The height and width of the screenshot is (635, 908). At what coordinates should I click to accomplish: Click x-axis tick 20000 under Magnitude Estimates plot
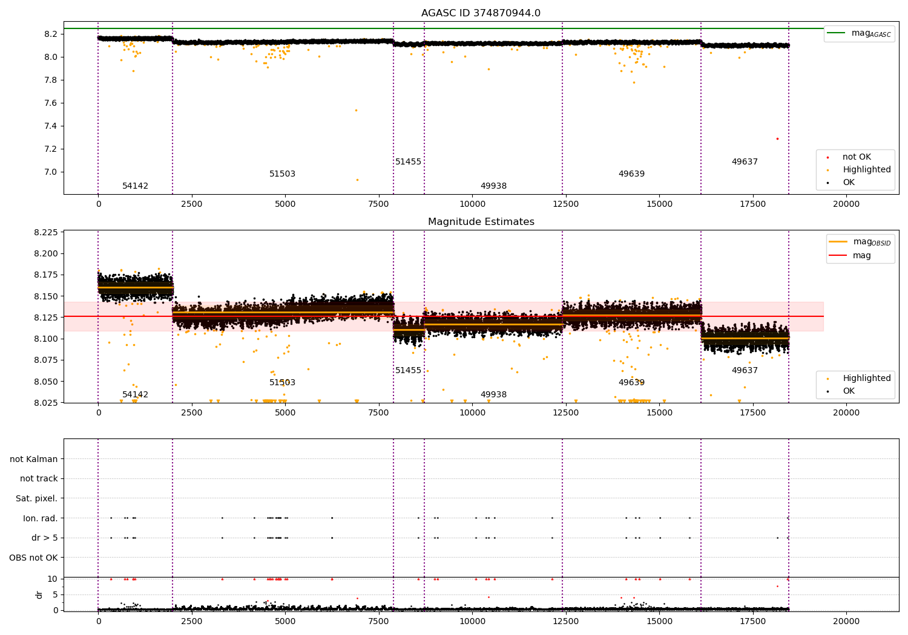pos(846,413)
